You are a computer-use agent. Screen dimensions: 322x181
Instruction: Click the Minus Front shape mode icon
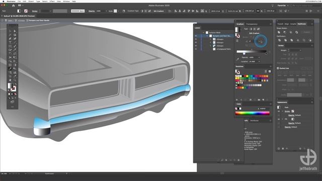tap(285, 32)
